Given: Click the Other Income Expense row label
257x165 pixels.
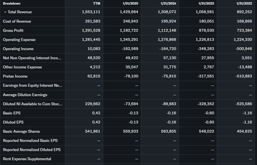Looking at the screenshot, I should [x=22, y=67].
